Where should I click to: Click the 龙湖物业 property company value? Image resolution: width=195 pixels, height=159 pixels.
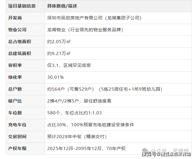pyautogui.click(x=85, y=30)
